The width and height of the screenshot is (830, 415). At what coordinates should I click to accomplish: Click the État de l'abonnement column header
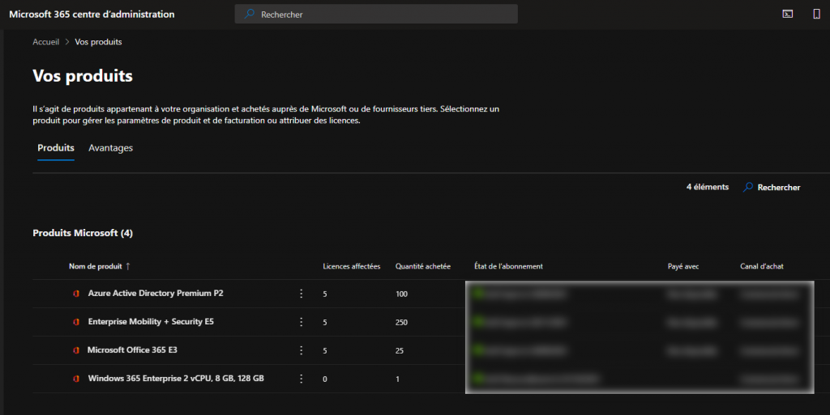click(x=508, y=267)
